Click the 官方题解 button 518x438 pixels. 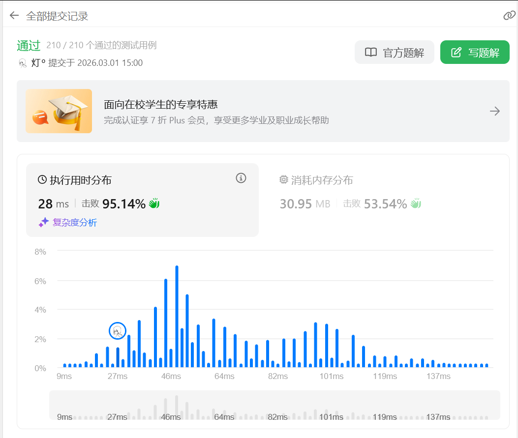coord(394,52)
